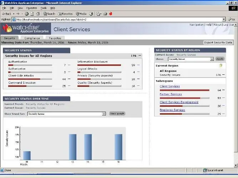
Task: Go to the Home page icon
Action: (x=38, y=14)
